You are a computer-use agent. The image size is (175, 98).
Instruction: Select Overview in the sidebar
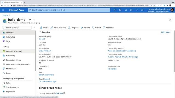coord(17,33)
